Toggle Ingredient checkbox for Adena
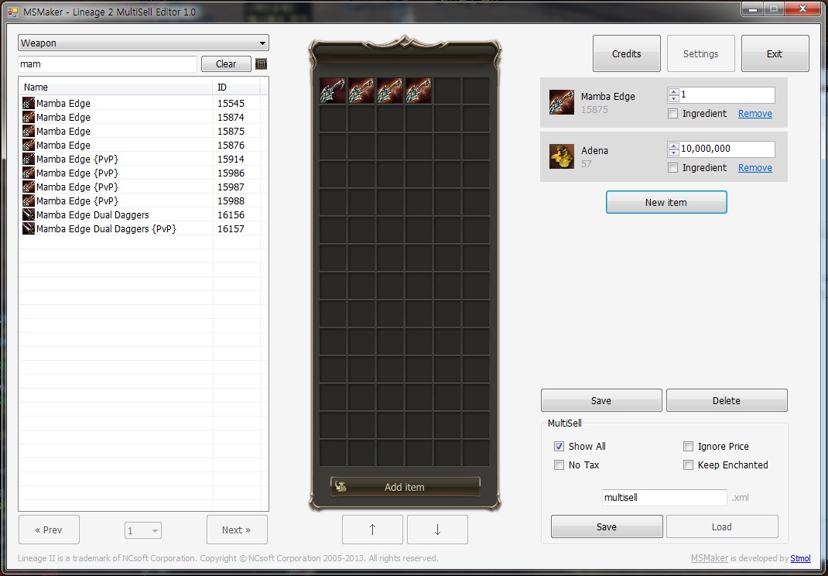The height and width of the screenshot is (576, 828). [672, 167]
